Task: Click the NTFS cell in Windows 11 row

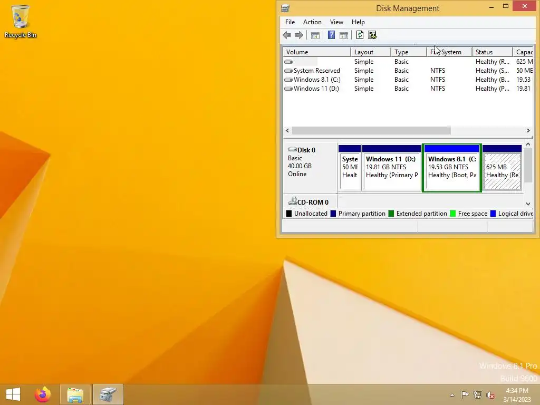Action: [438, 89]
